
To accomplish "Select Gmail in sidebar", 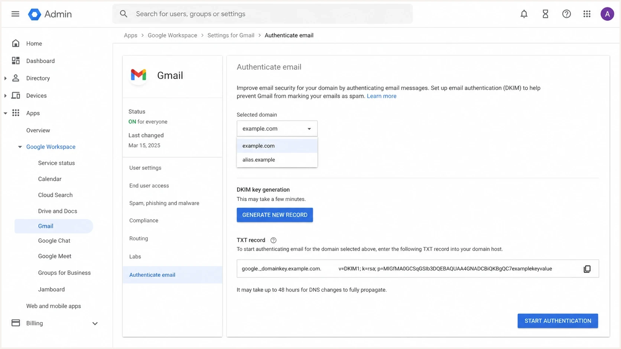I will (54, 226).
